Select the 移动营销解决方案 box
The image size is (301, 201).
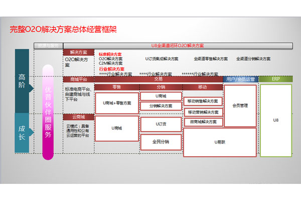203,112
